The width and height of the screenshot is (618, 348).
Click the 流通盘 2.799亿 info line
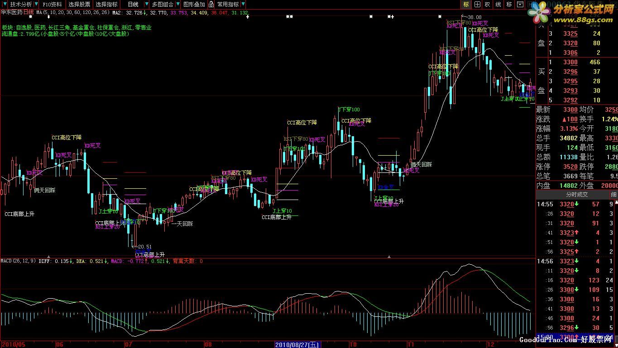[65, 33]
